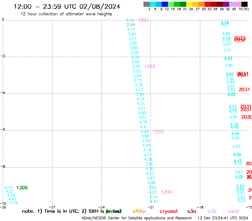Click the gray 2.99 wave height value
Screen dimensions: 252x221
coord(131,25)
